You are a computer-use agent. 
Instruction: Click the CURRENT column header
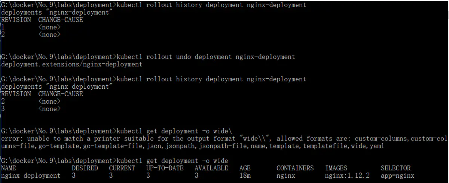122,168
